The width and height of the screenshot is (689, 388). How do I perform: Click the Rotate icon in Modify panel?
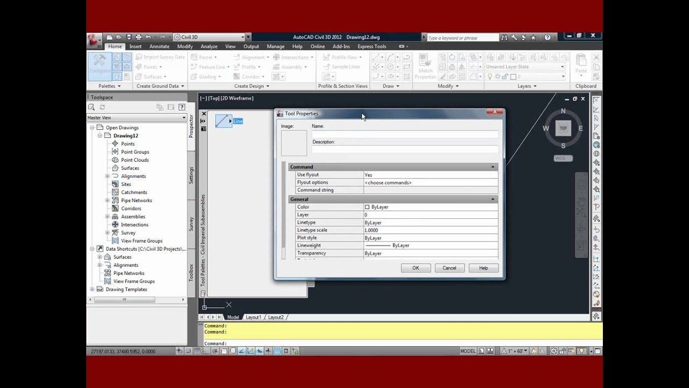tap(452, 57)
